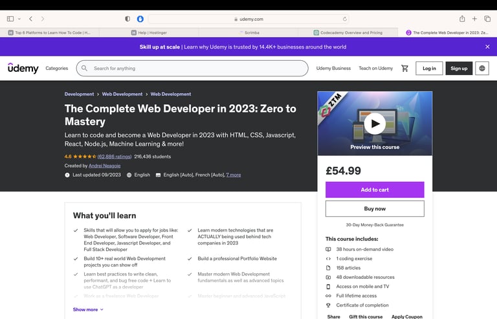The width and height of the screenshot is (497, 319).
Task: Switch to Codecademy Overview and Pricing tab
Action: [x=348, y=32]
